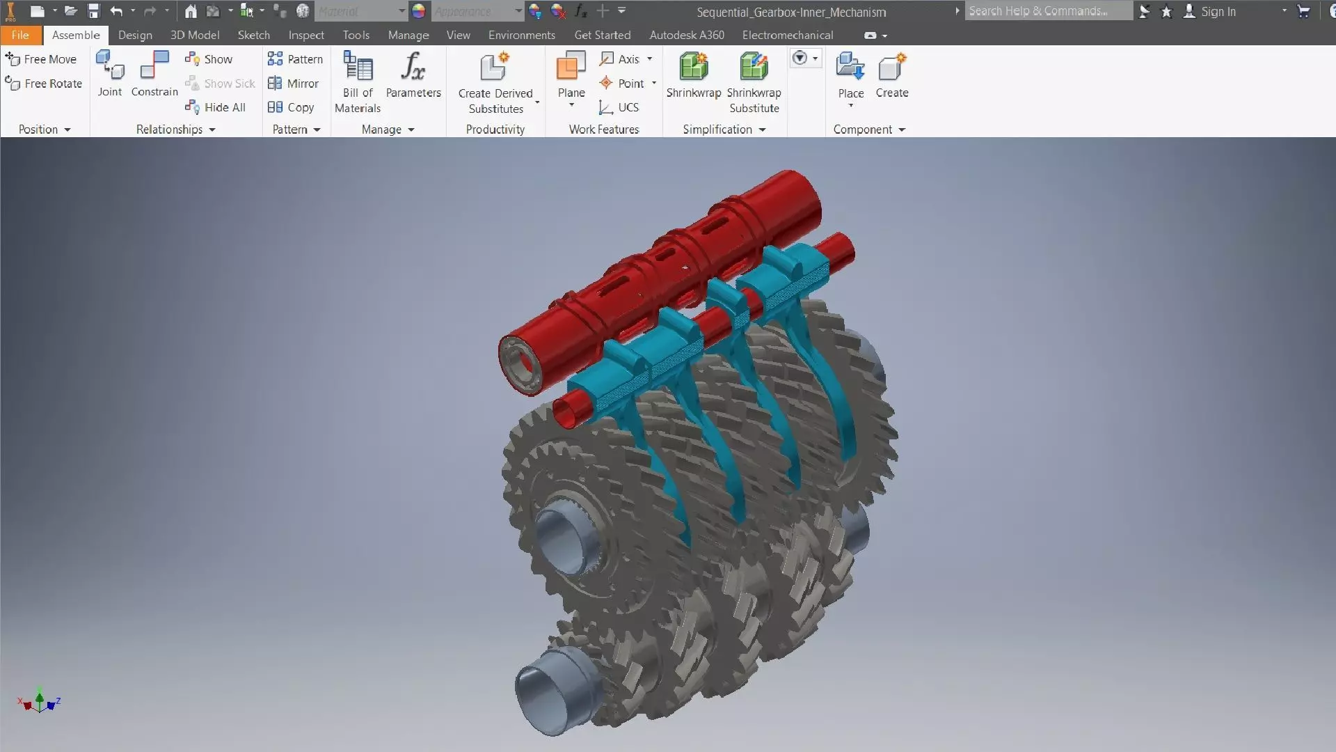Open the Get Started tab
This screenshot has width=1336, height=752.
(603, 35)
